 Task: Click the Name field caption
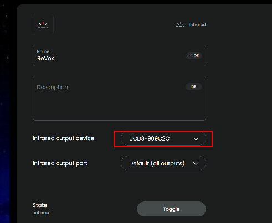[43, 51]
